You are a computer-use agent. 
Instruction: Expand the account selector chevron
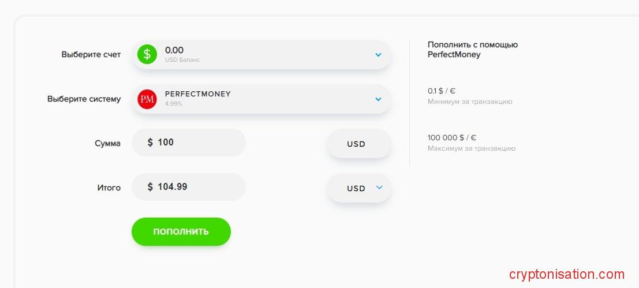pyautogui.click(x=378, y=55)
